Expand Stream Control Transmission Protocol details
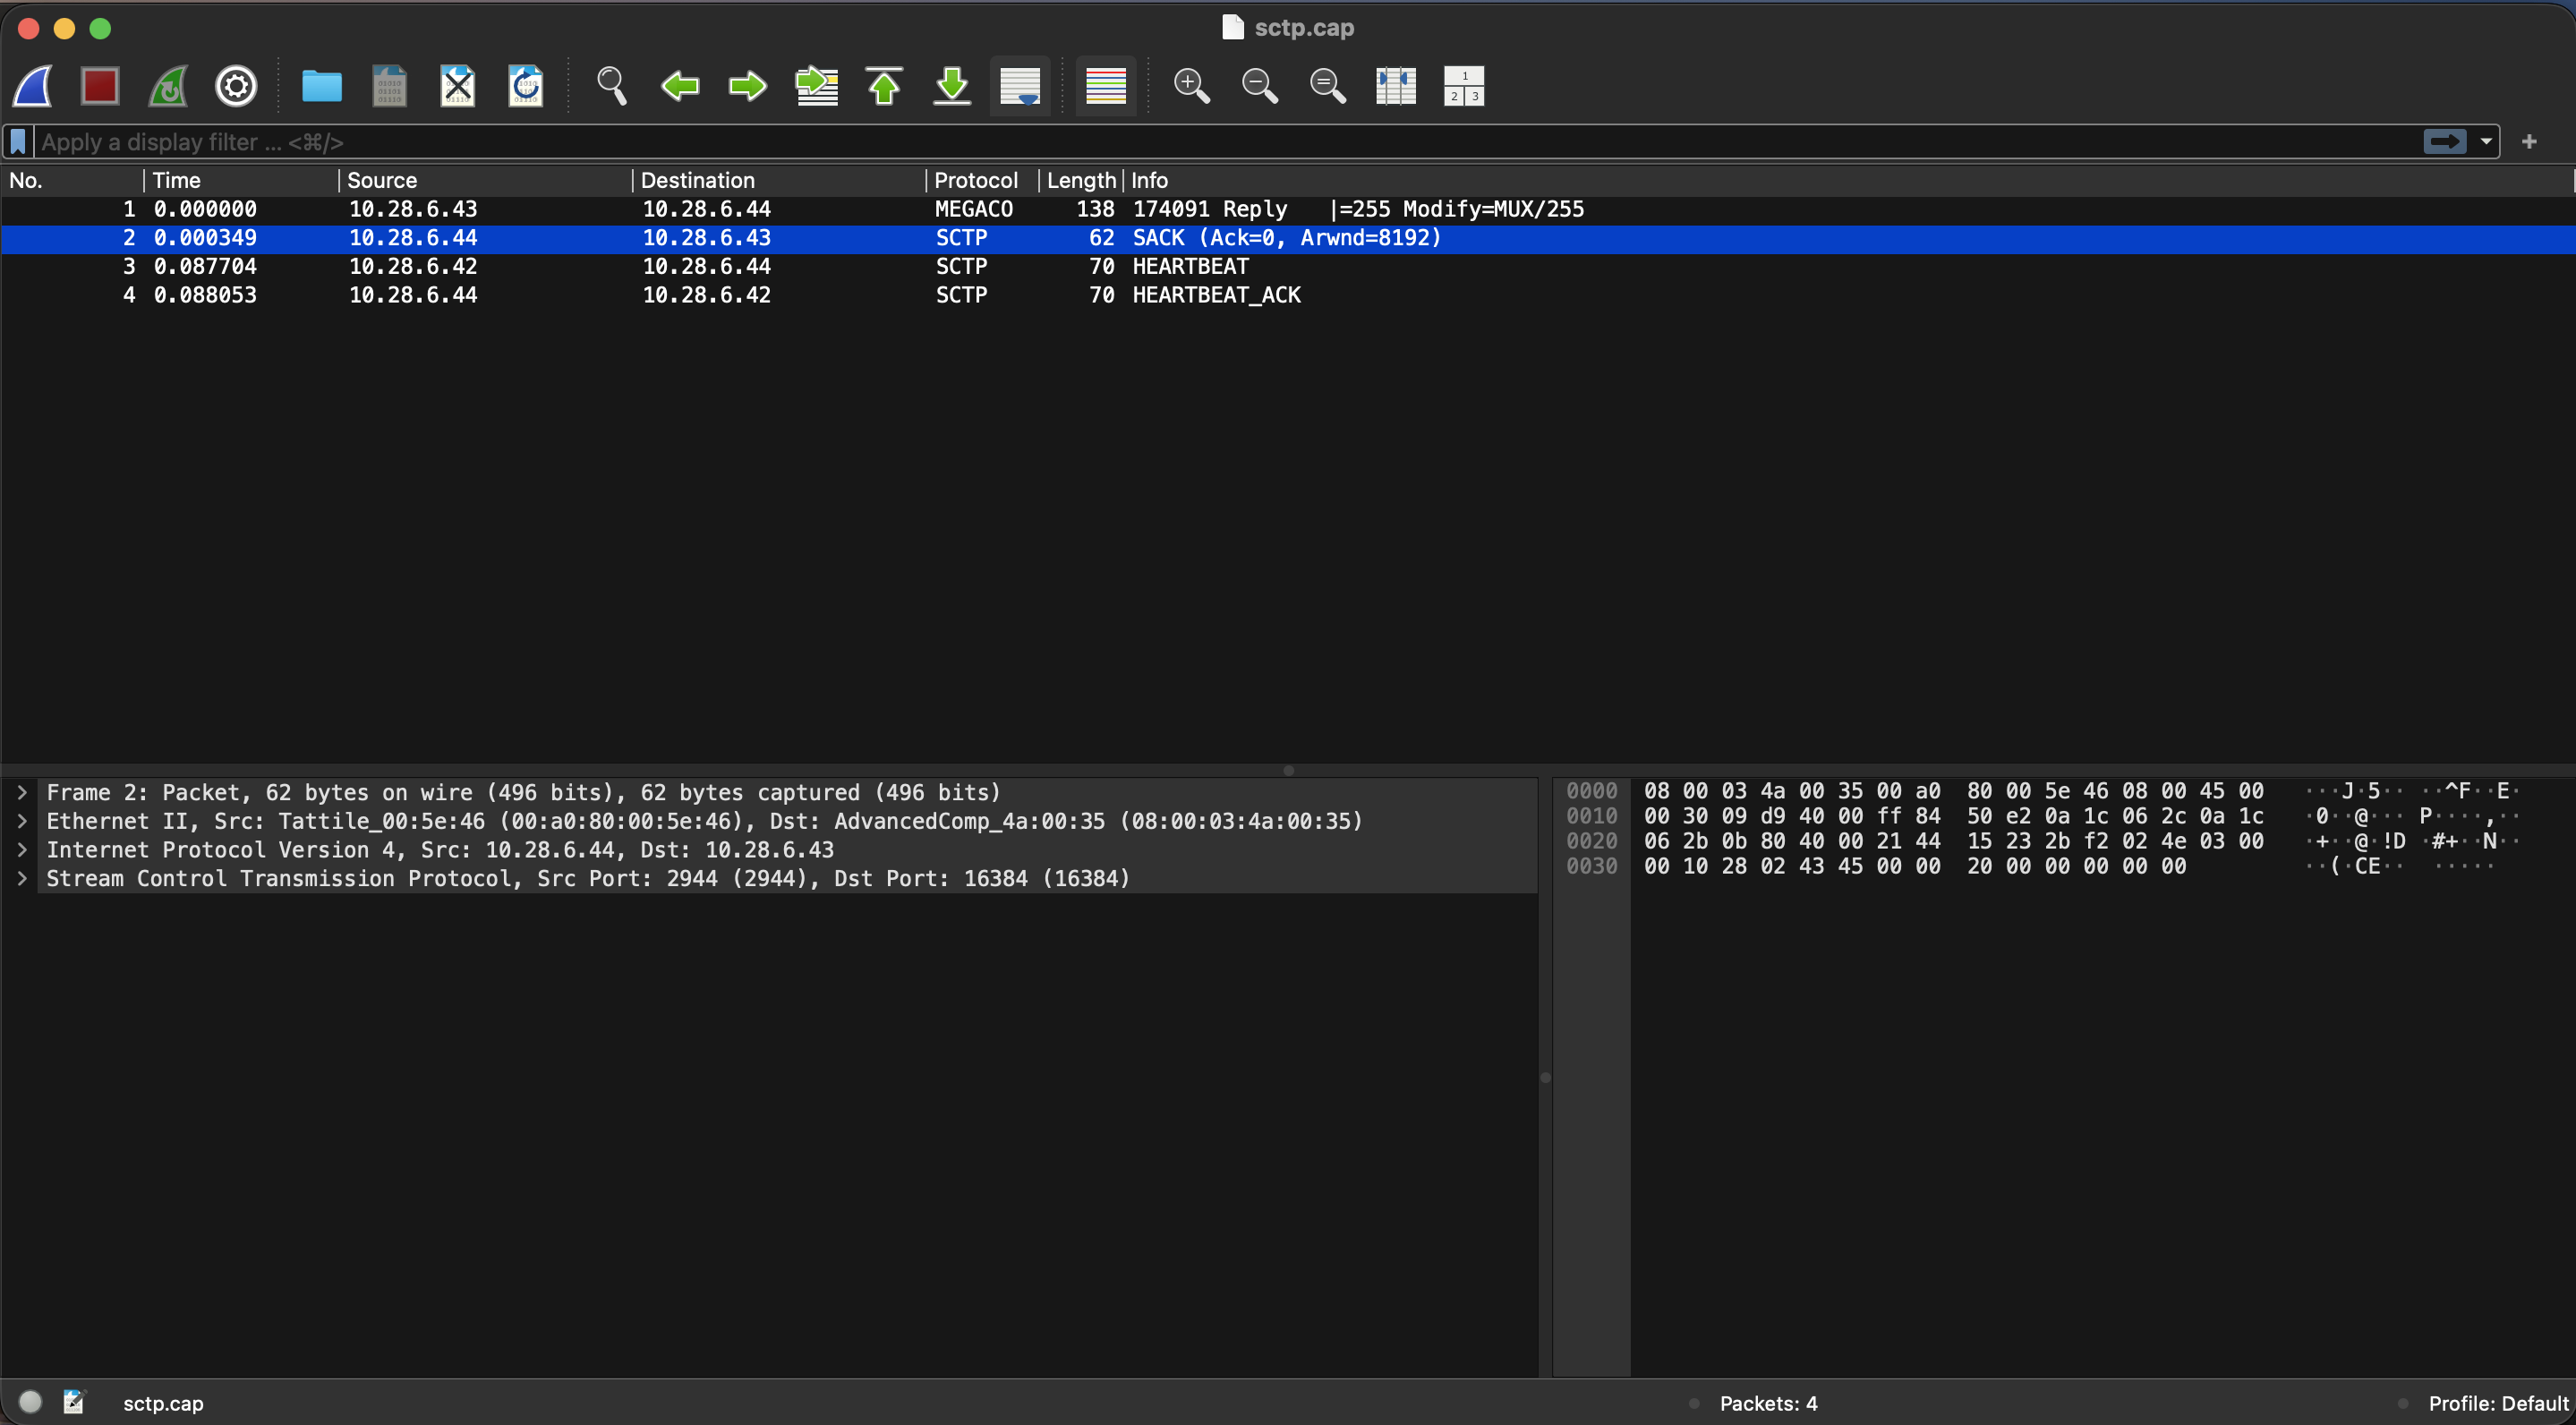This screenshot has height=1425, width=2576. point(22,879)
